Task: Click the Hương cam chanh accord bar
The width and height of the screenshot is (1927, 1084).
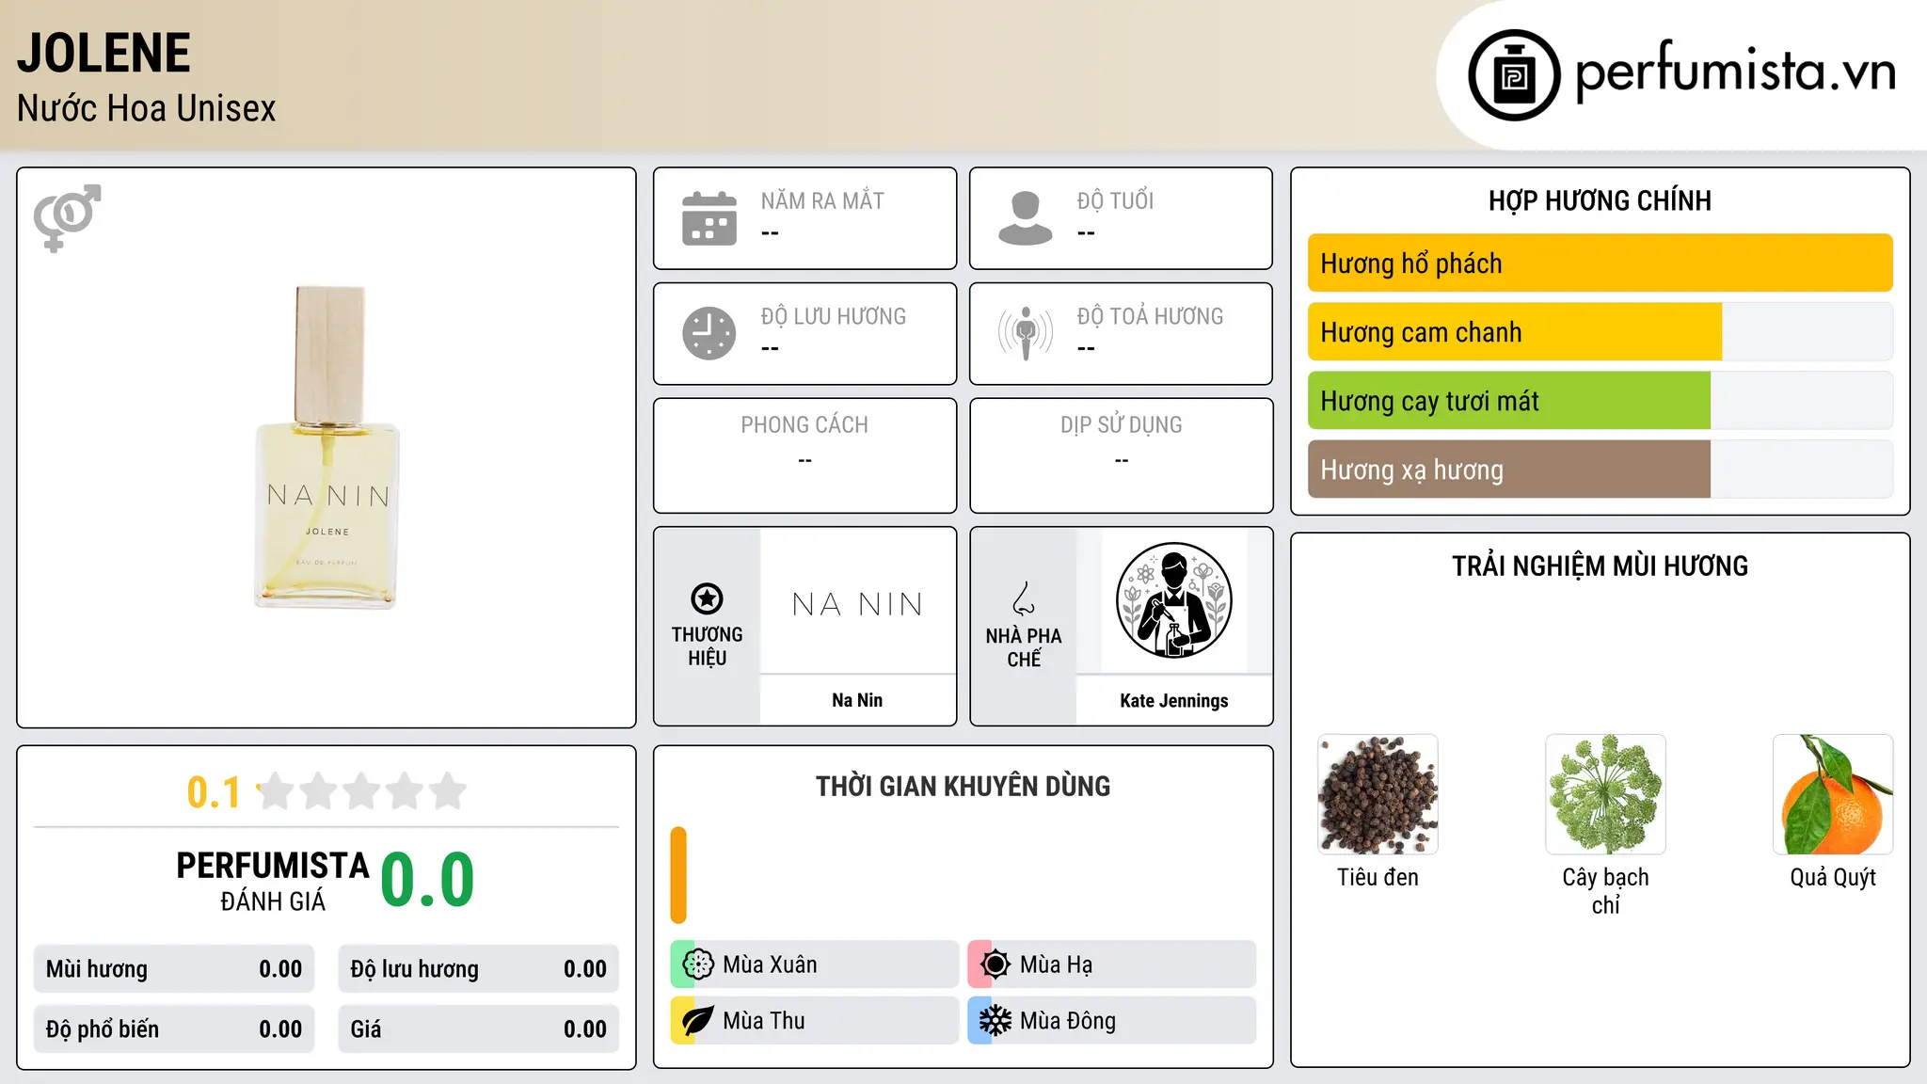Action: [1600, 332]
